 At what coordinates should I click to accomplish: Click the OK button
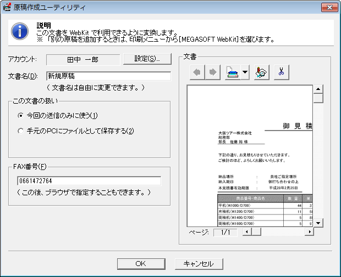click(140, 263)
